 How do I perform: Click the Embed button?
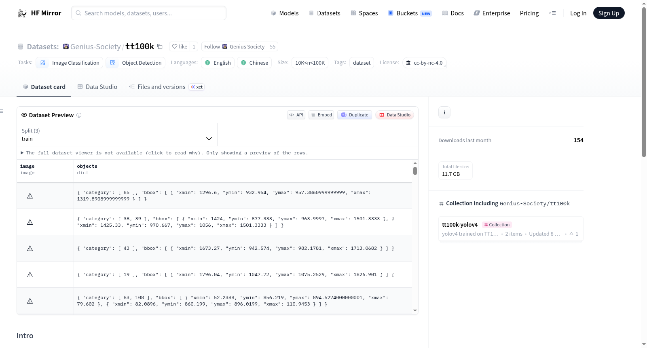point(321,115)
